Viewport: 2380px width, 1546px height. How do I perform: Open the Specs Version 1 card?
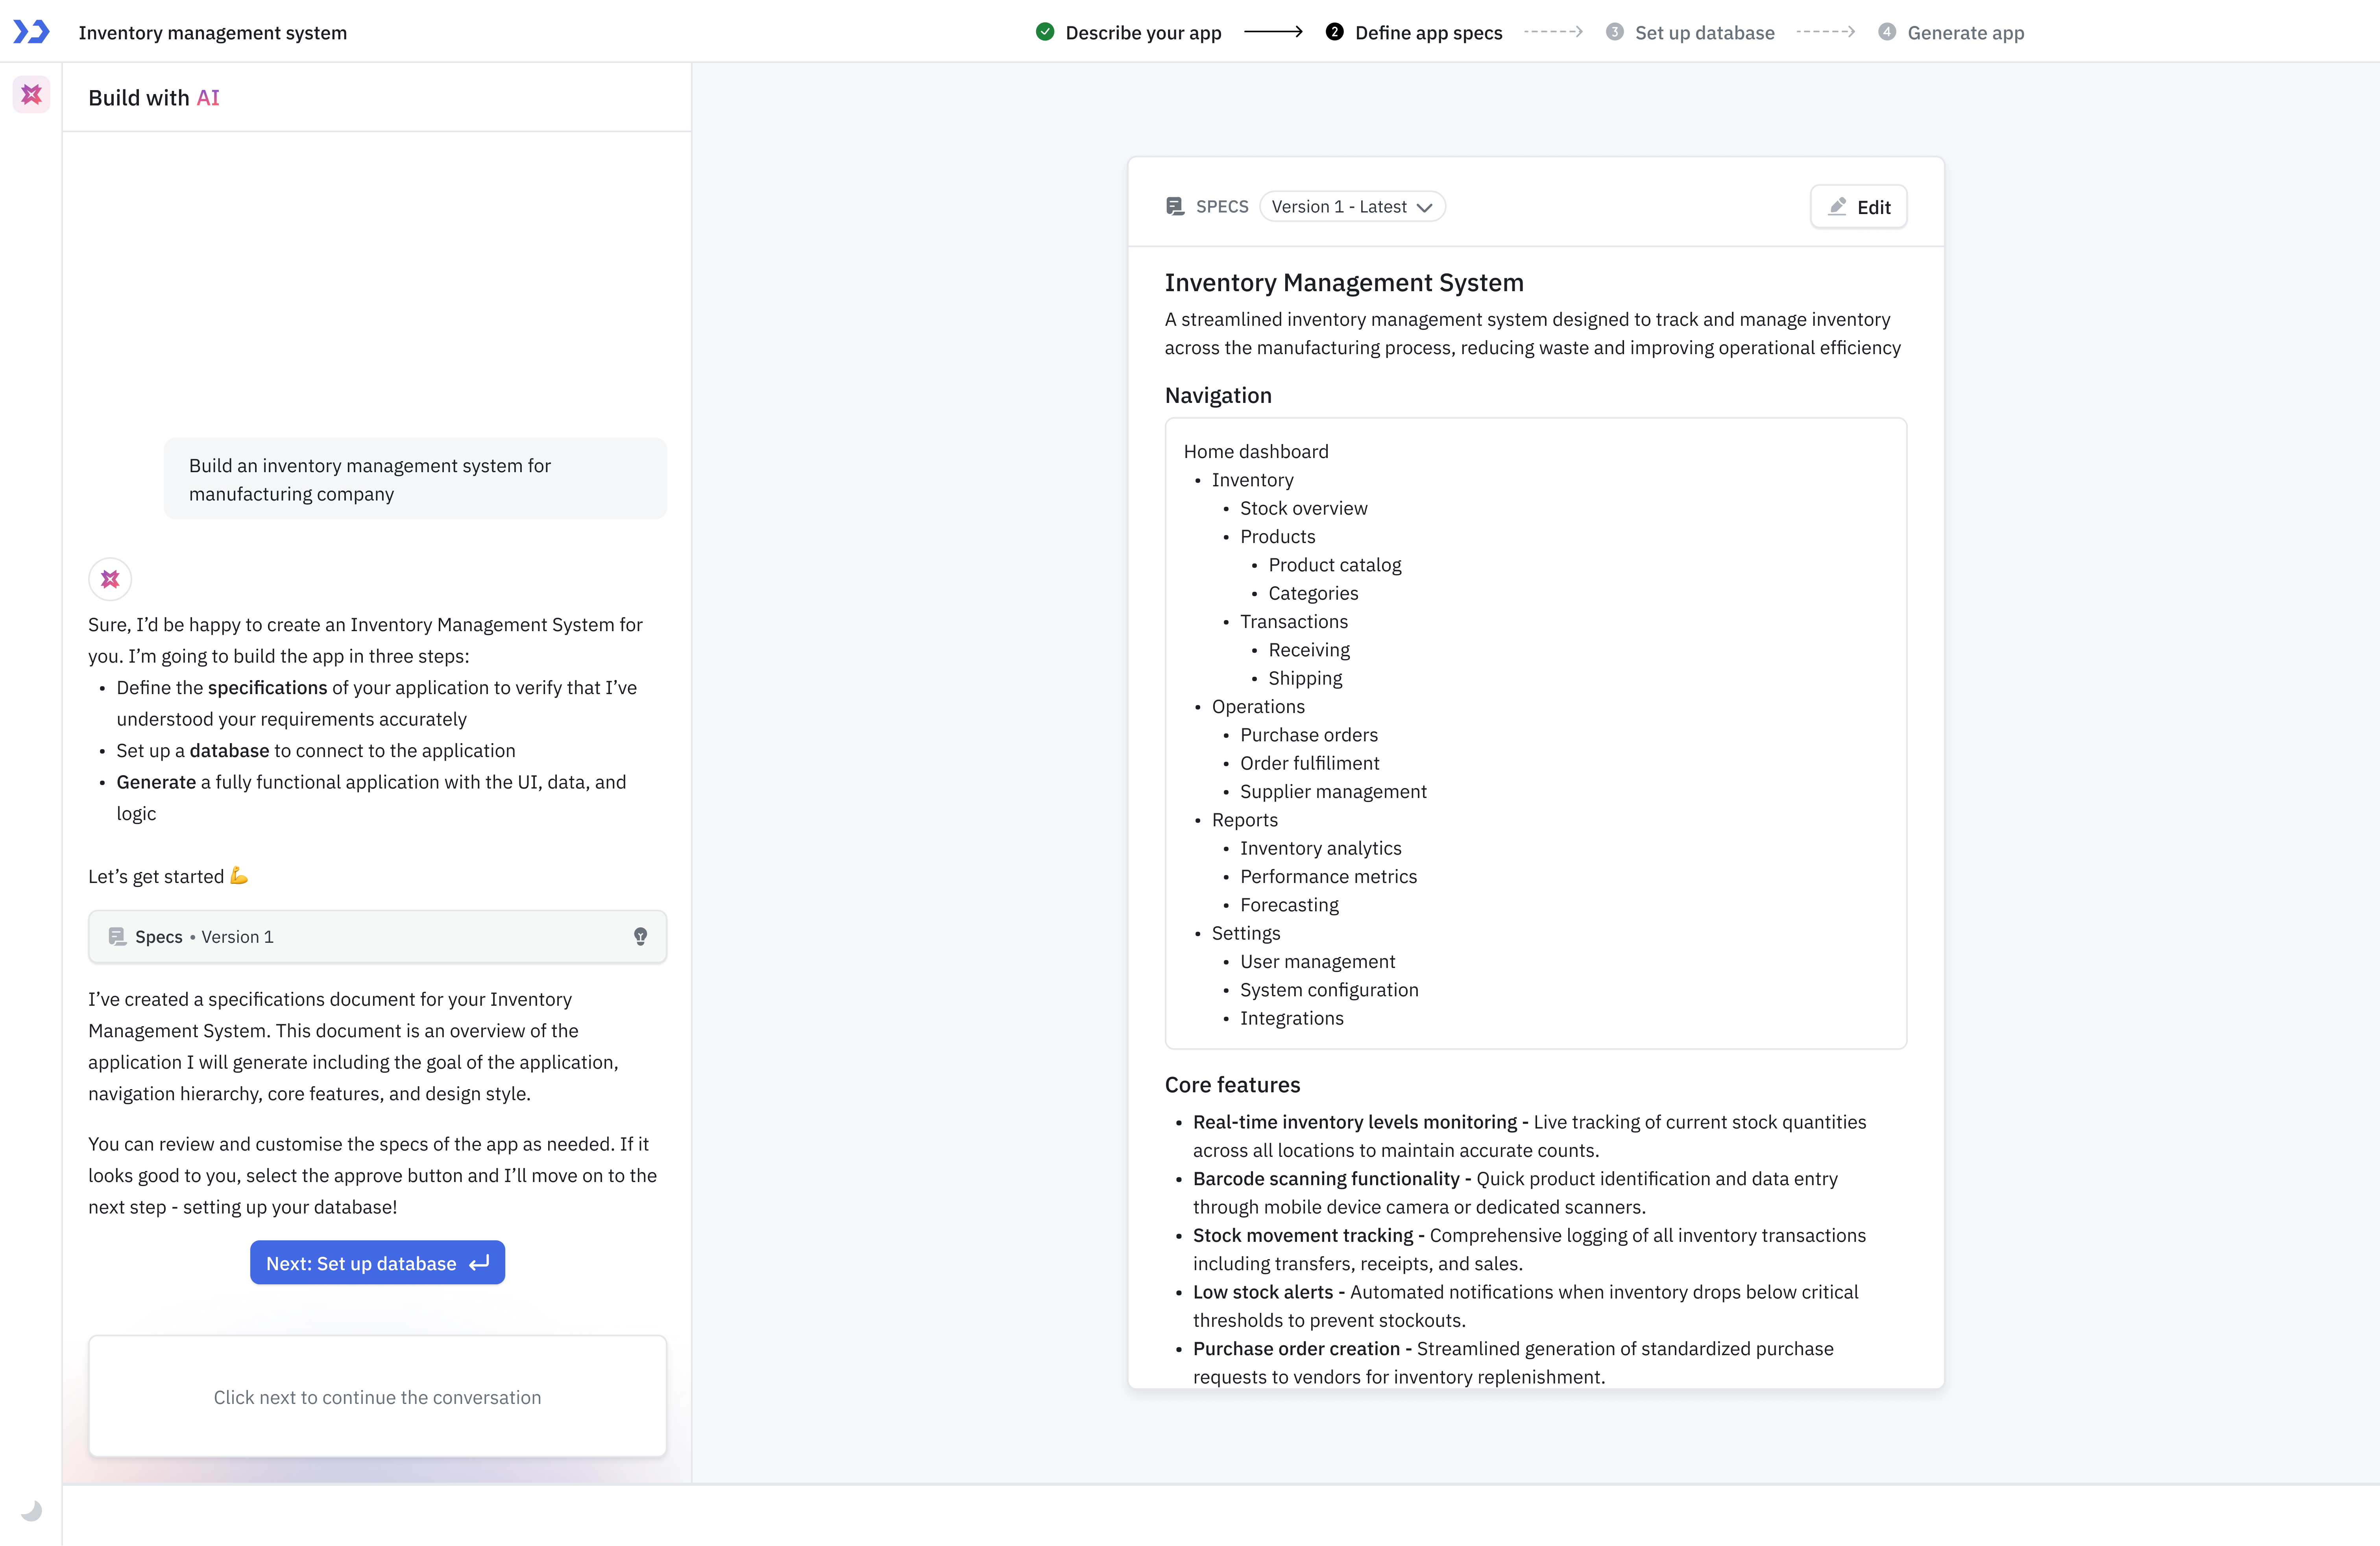tap(377, 936)
